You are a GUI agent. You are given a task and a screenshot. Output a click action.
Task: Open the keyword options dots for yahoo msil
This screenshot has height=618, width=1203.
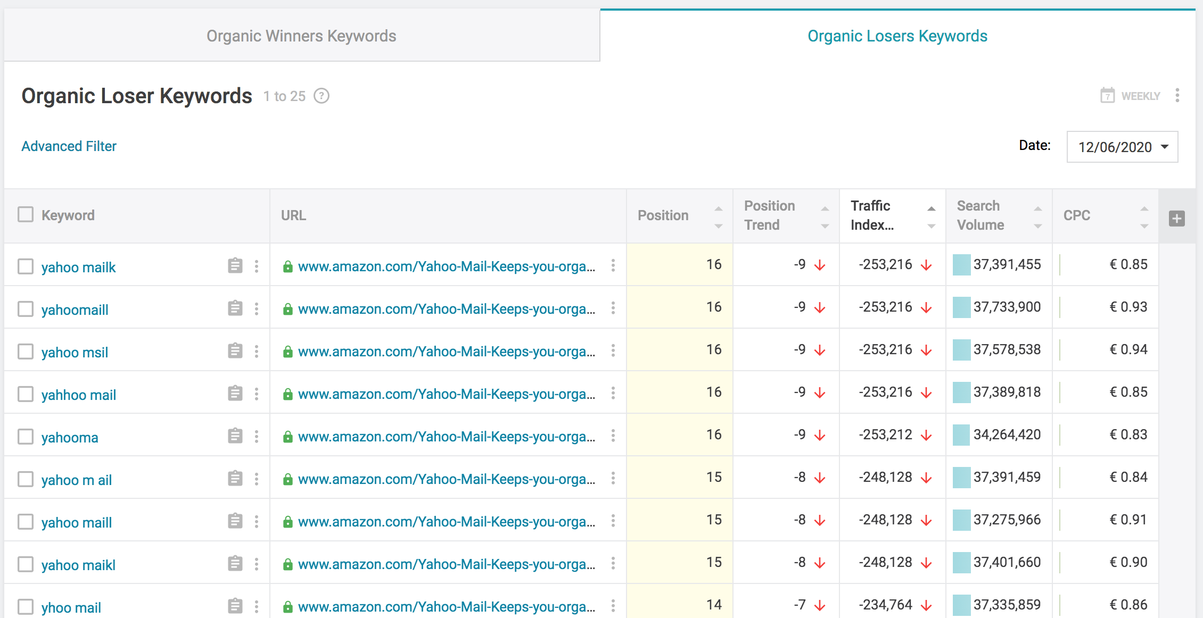257,351
